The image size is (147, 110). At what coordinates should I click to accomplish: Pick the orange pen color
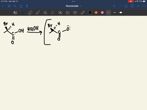(x=96, y=13)
